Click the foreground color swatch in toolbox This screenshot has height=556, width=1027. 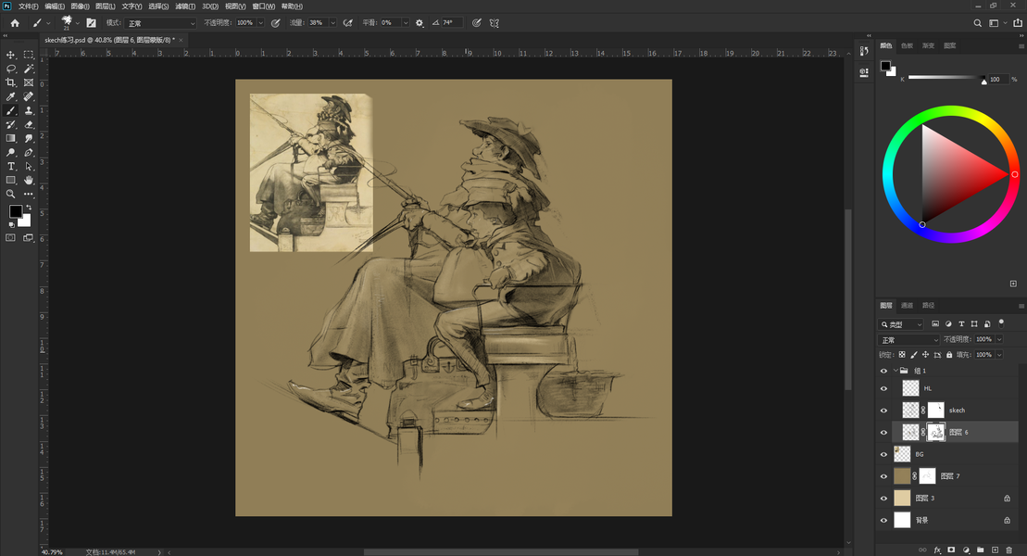15,211
